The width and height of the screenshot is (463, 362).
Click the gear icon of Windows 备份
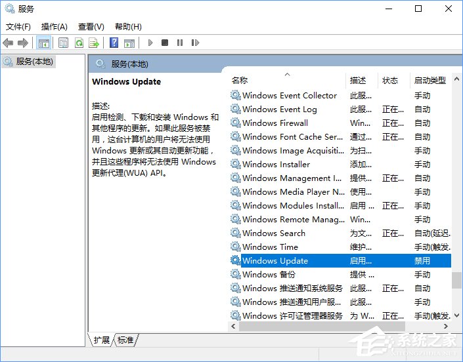coord(235,274)
